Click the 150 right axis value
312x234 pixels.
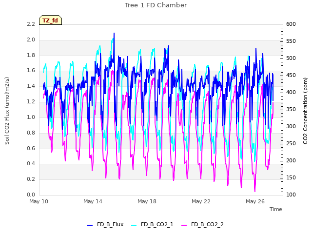pyautogui.click(x=291, y=177)
